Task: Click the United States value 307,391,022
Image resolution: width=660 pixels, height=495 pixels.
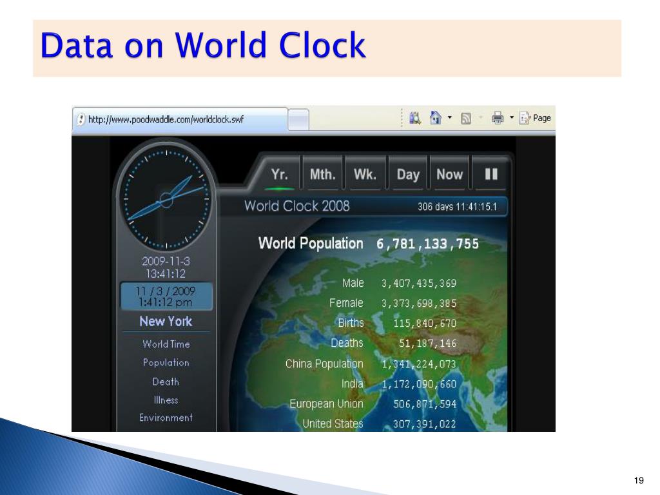Action: (424, 424)
